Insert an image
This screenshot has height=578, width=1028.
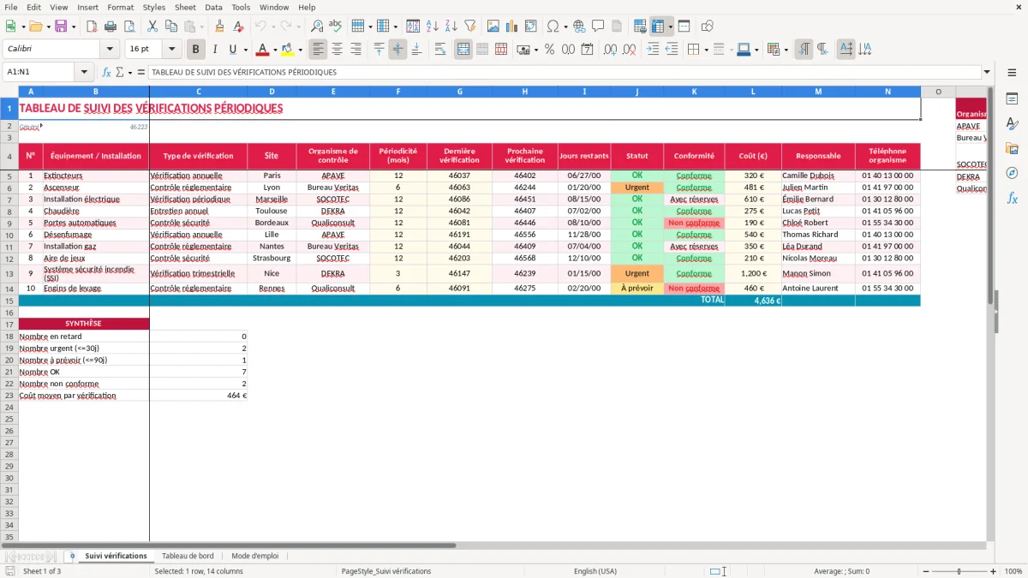coord(493,27)
